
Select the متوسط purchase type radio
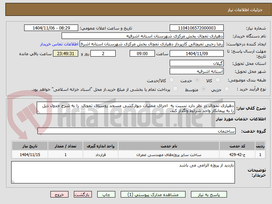coord(204,89)
